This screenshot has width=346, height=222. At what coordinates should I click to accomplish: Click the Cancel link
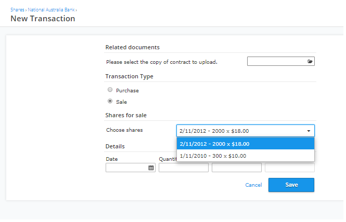coord(253,185)
